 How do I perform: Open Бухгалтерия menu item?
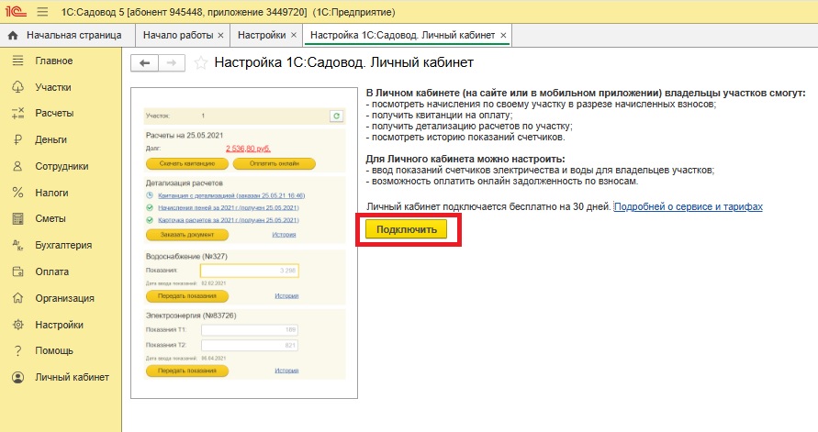(x=63, y=245)
